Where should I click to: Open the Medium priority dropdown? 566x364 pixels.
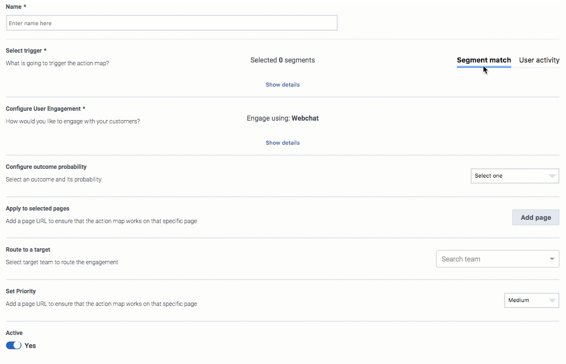[x=531, y=300]
